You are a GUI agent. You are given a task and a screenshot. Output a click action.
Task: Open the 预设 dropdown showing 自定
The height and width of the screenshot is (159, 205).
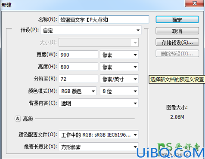tap(91, 30)
